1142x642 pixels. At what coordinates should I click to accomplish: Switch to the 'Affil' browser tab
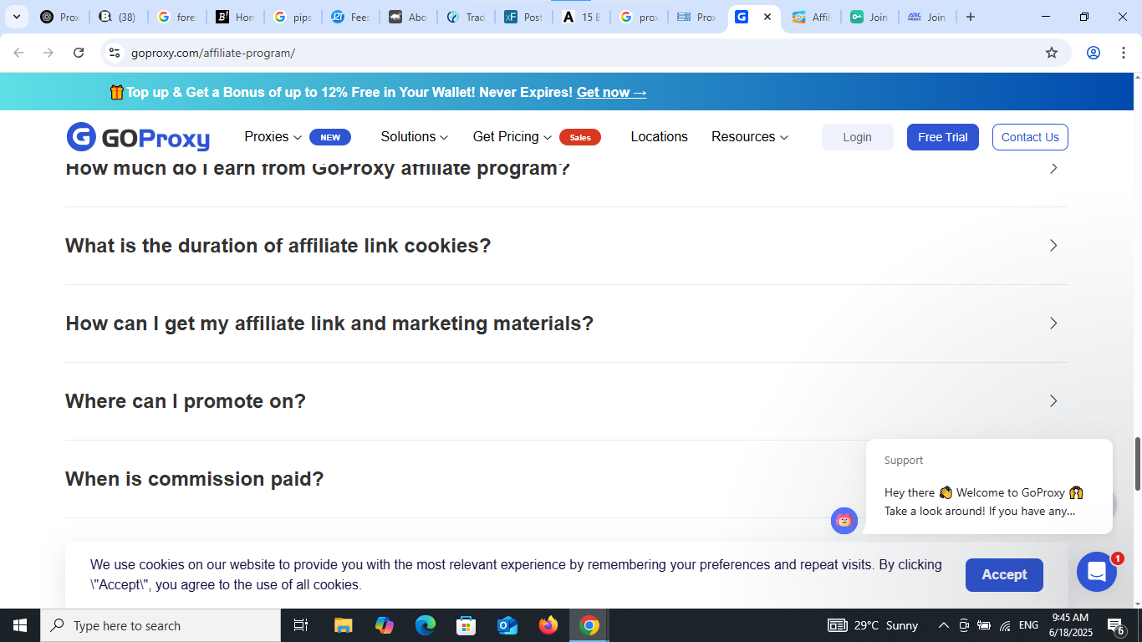click(811, 17)
